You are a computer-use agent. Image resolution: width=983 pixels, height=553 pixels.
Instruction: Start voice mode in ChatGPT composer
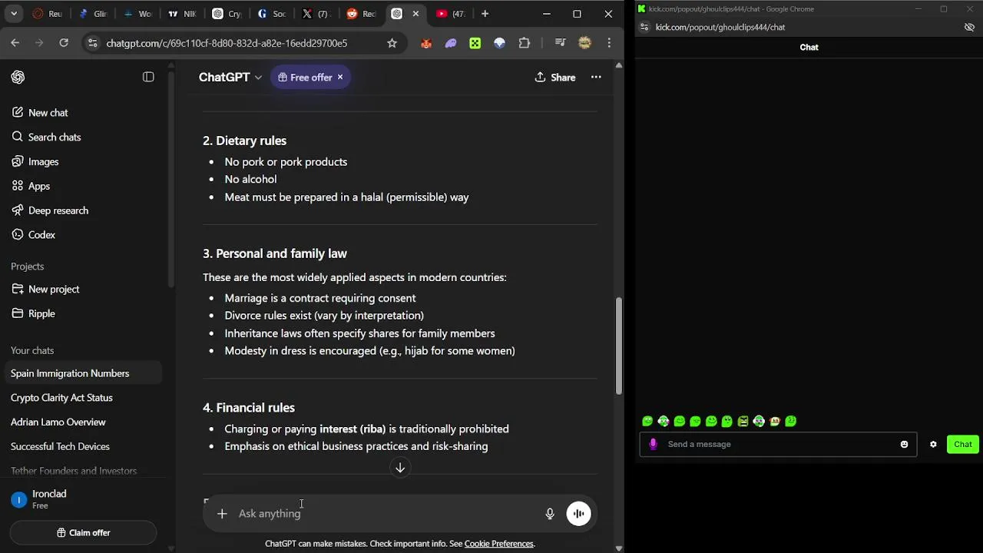tap(579, 514)
